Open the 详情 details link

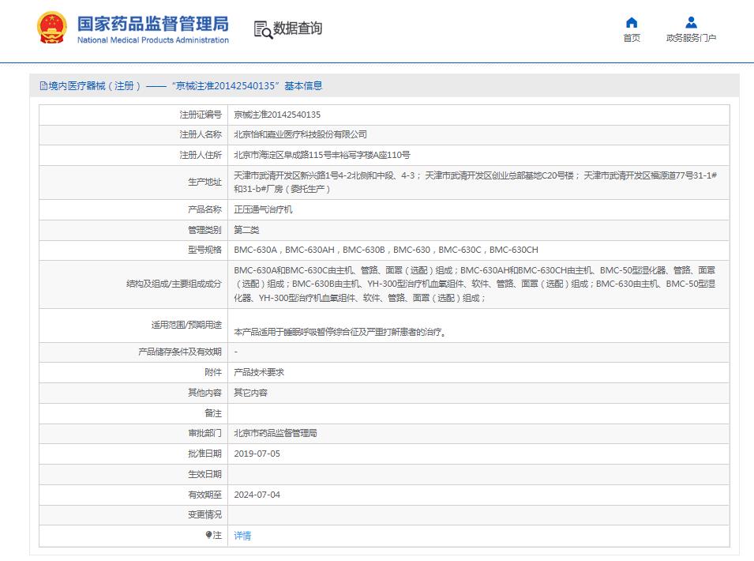(242, 537)
